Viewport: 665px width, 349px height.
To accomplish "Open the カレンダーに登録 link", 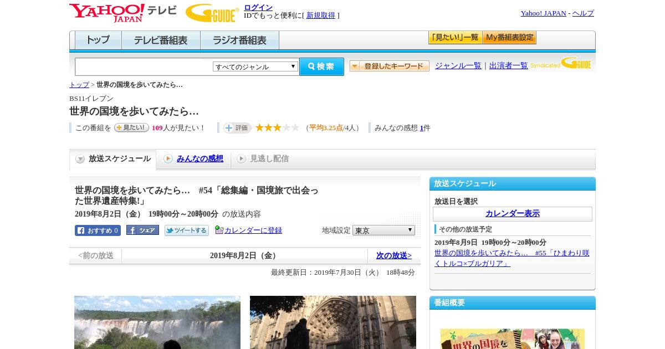I will click(253, 230).
